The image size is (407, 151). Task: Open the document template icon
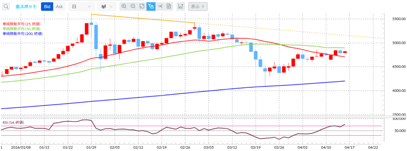(x=169, y=6)
